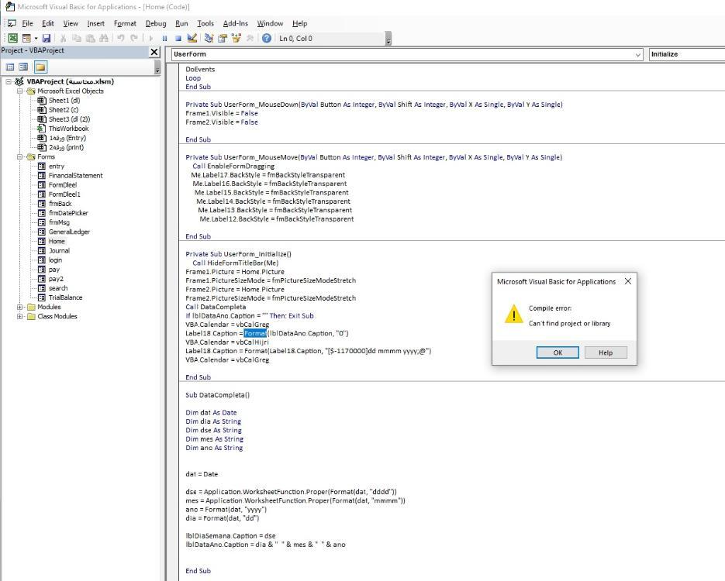
Task: Click the View Code icon in Project panel
Action: point(10,67)
